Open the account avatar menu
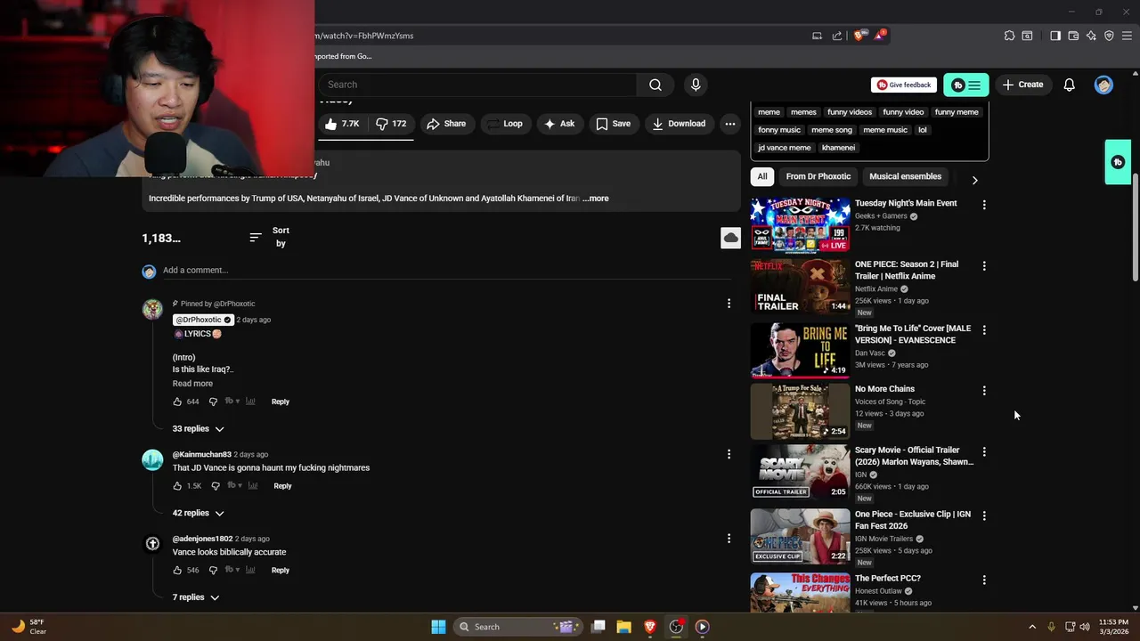1140x641 pixels. click(1103, 85)
